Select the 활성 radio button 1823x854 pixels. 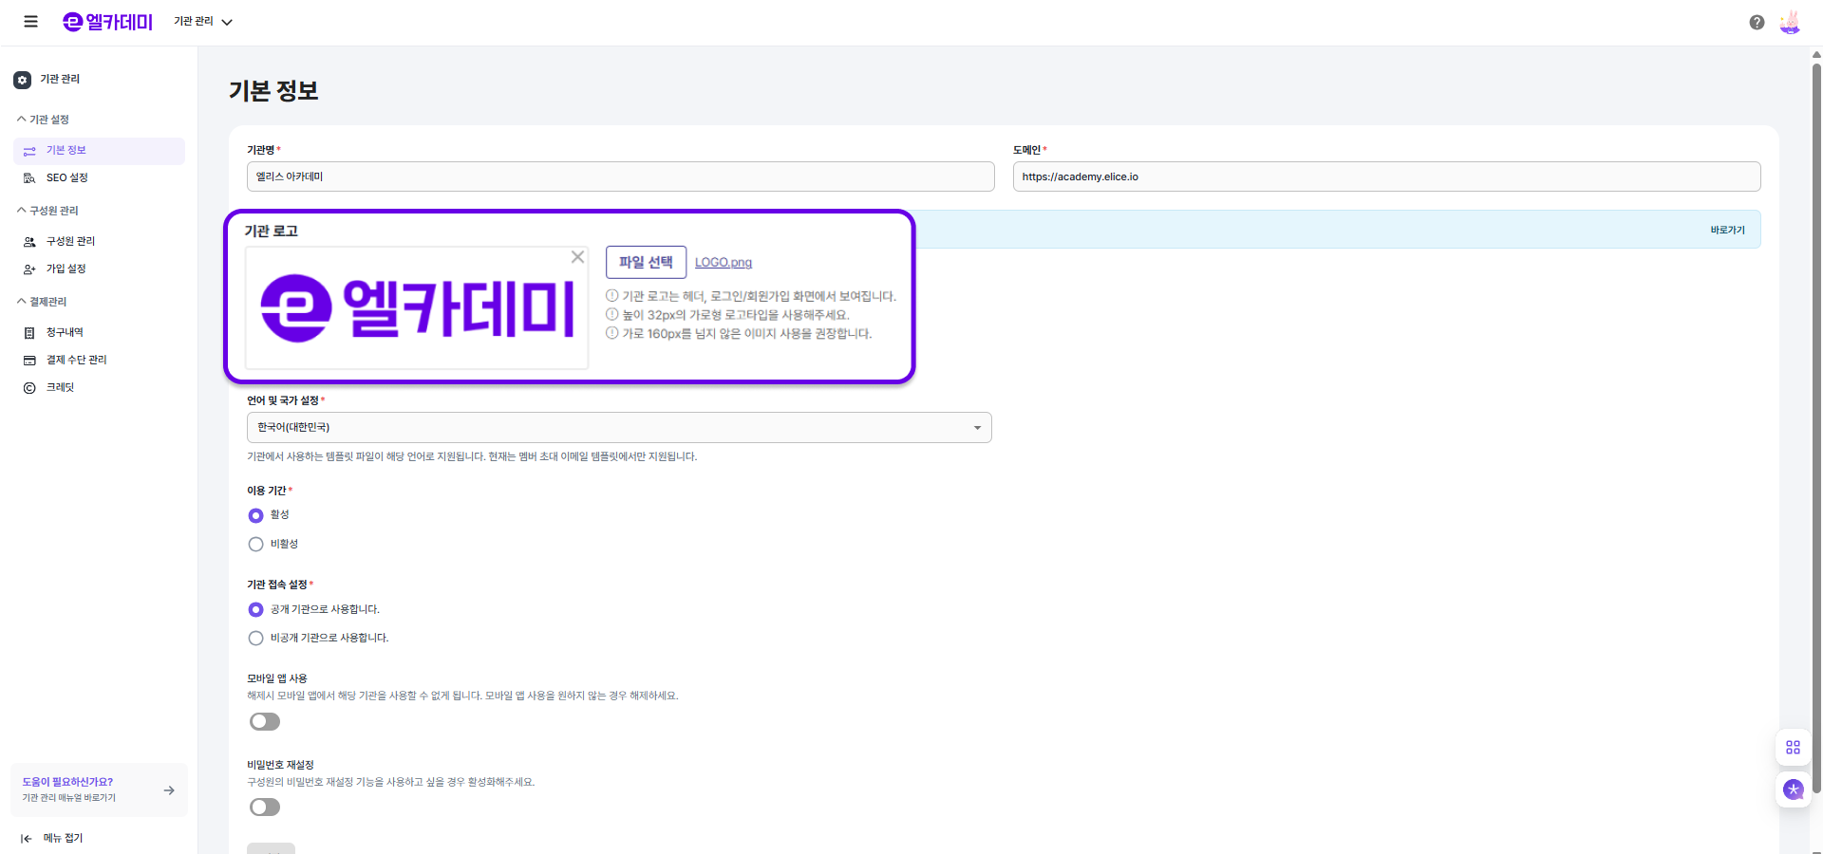pyautogui.click(x=255, y=515)
